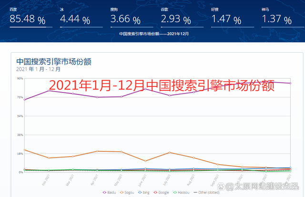Select the Baidu data point for May 2021
Image resolution: width=305 pixels, height=197 pixels.
click(122, 97)
